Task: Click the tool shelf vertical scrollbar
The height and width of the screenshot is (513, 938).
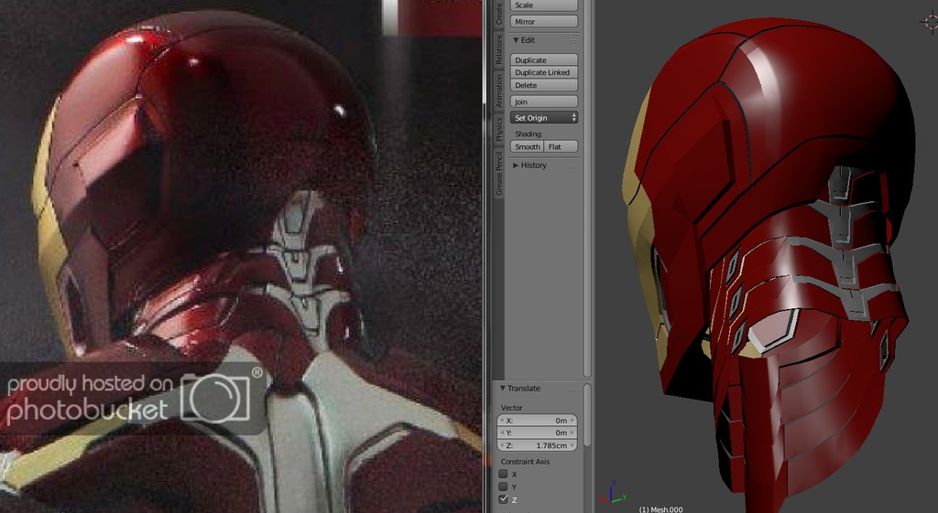Action: 587,188
